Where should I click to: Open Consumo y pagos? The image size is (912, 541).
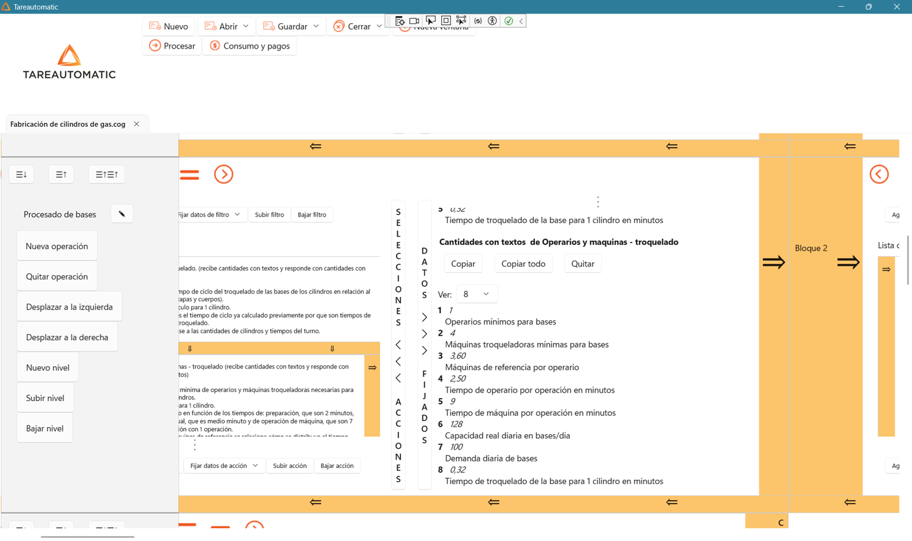[x=250, y=46]
